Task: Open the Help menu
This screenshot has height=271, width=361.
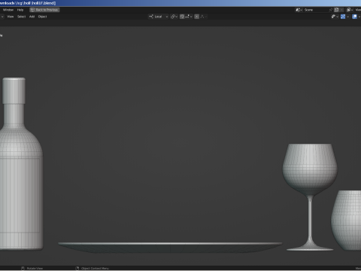Action: point(20,10)
